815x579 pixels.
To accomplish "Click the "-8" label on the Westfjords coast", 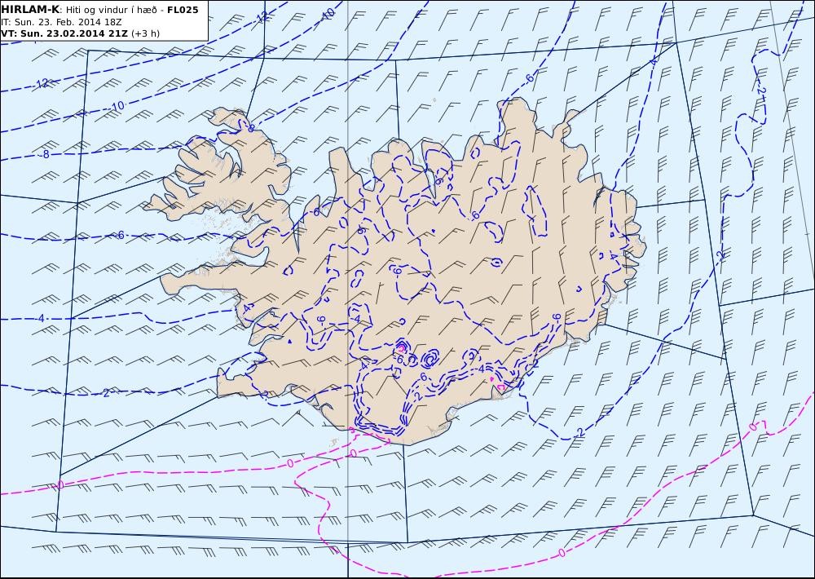I will [x=250, y=127].
